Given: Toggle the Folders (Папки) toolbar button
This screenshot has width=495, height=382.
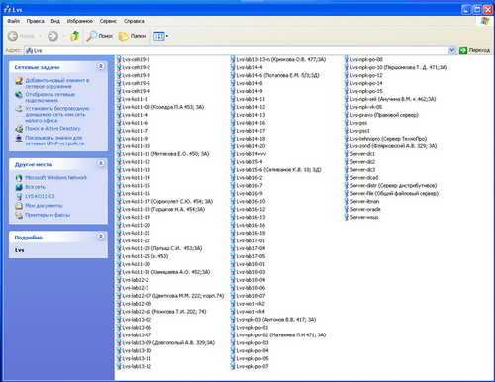Looking at the screenshot, I should (132, 36).
